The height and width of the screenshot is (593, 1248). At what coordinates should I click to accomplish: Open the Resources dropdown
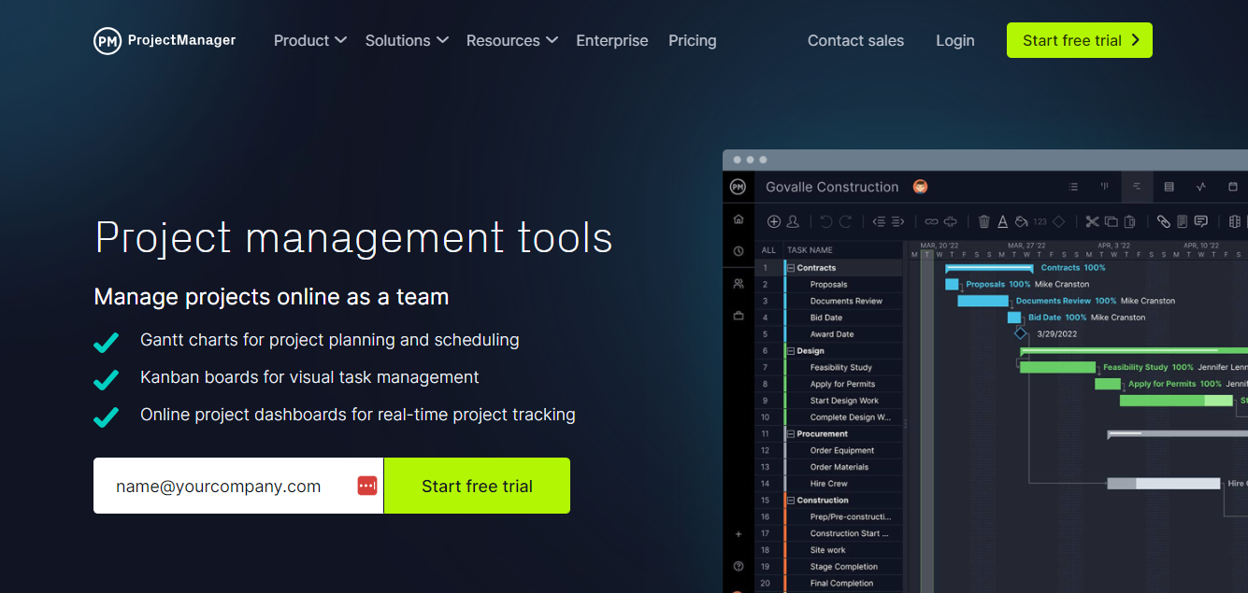[x=511, y=40]
